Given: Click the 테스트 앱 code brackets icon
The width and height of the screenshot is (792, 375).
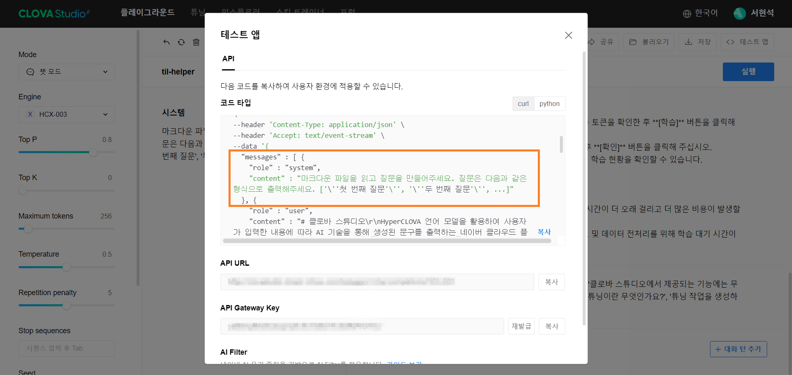Looking at the screenshot, I should pos(730,42).
